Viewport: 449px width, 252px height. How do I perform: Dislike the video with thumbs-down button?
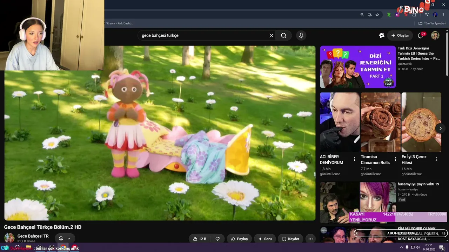[x=217, y=239]
